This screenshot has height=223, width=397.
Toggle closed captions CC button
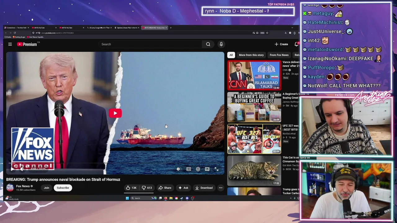click(189, 169)
